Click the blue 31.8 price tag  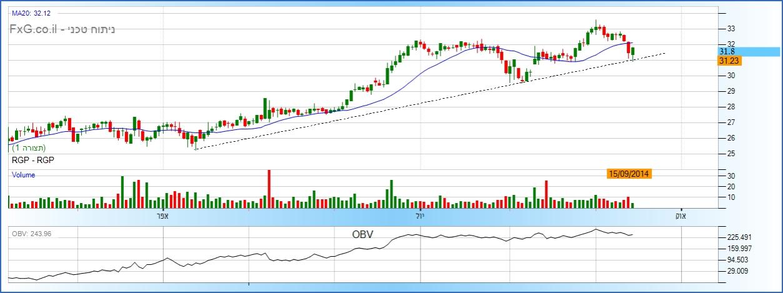pos(727,51)
